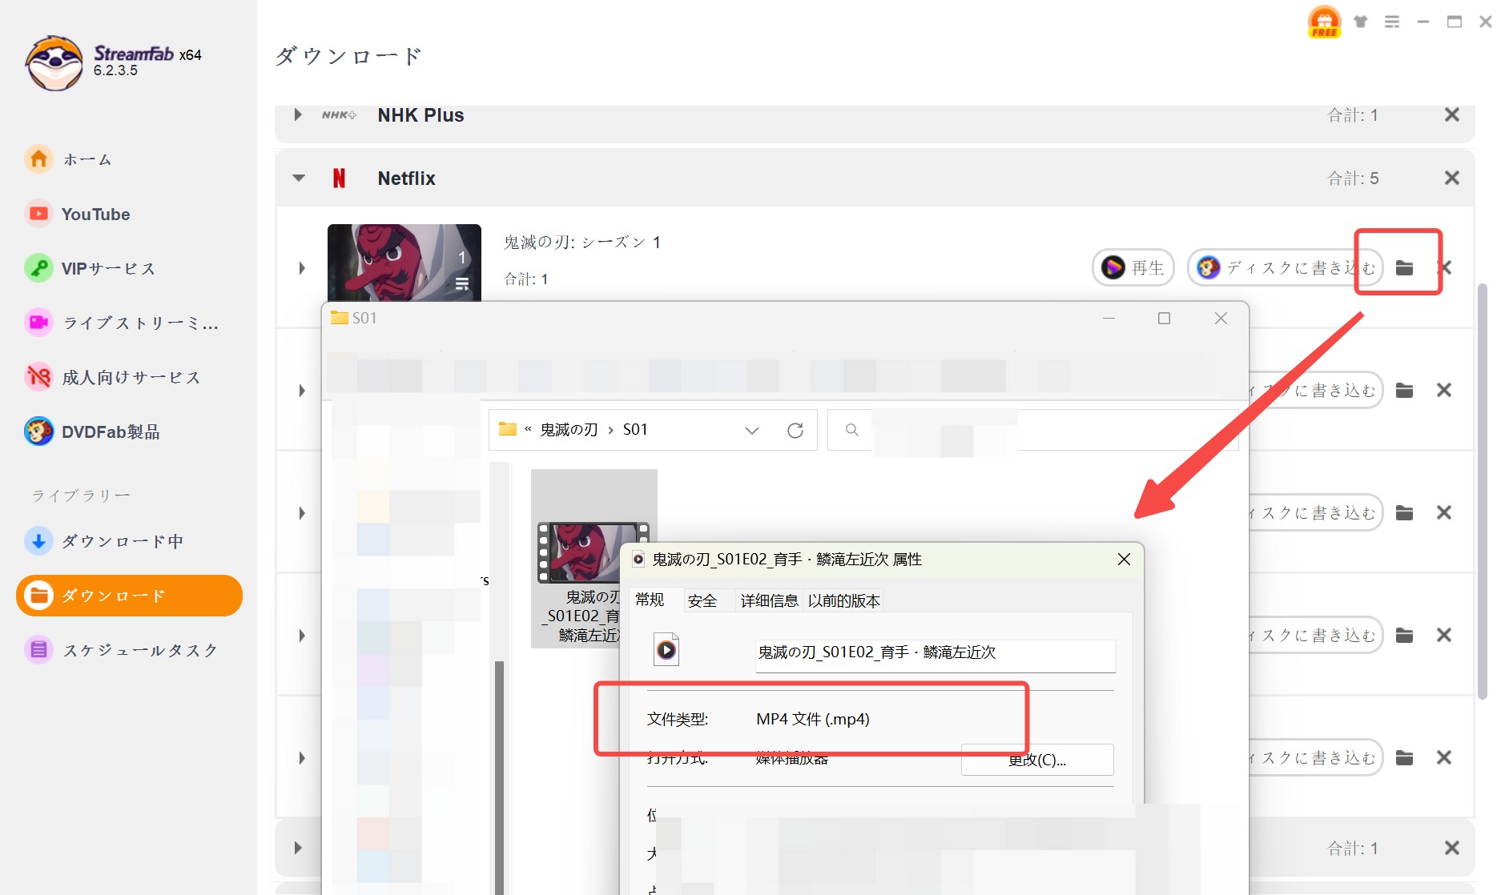The height and width of the screenshot is (895, 1509).
Task: Open the shirt skin icon in title bar
Action: coord(1360,22)
